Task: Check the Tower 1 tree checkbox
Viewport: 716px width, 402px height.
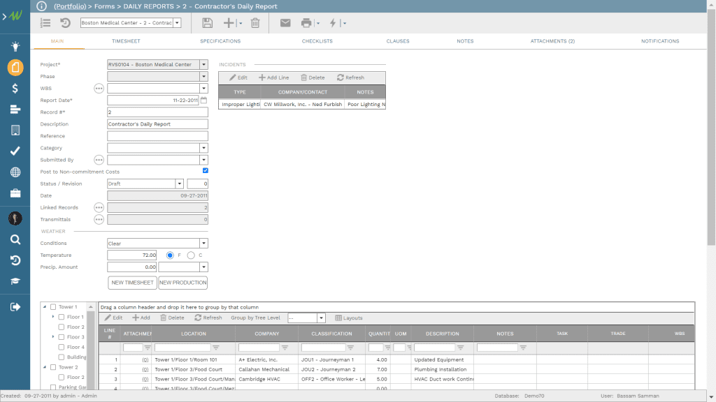Action: 53,307
